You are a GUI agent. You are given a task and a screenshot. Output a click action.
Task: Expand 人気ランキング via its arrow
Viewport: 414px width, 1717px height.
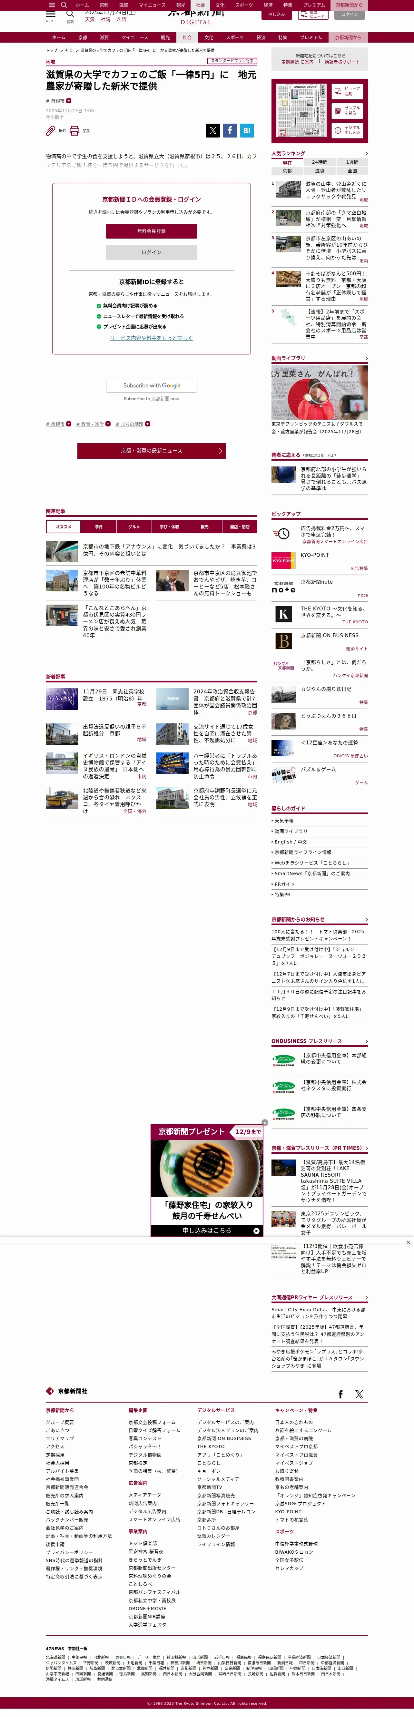click(366, 153)
